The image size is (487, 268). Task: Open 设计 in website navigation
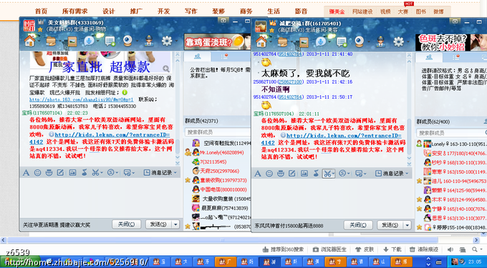(x=109, y=11)
